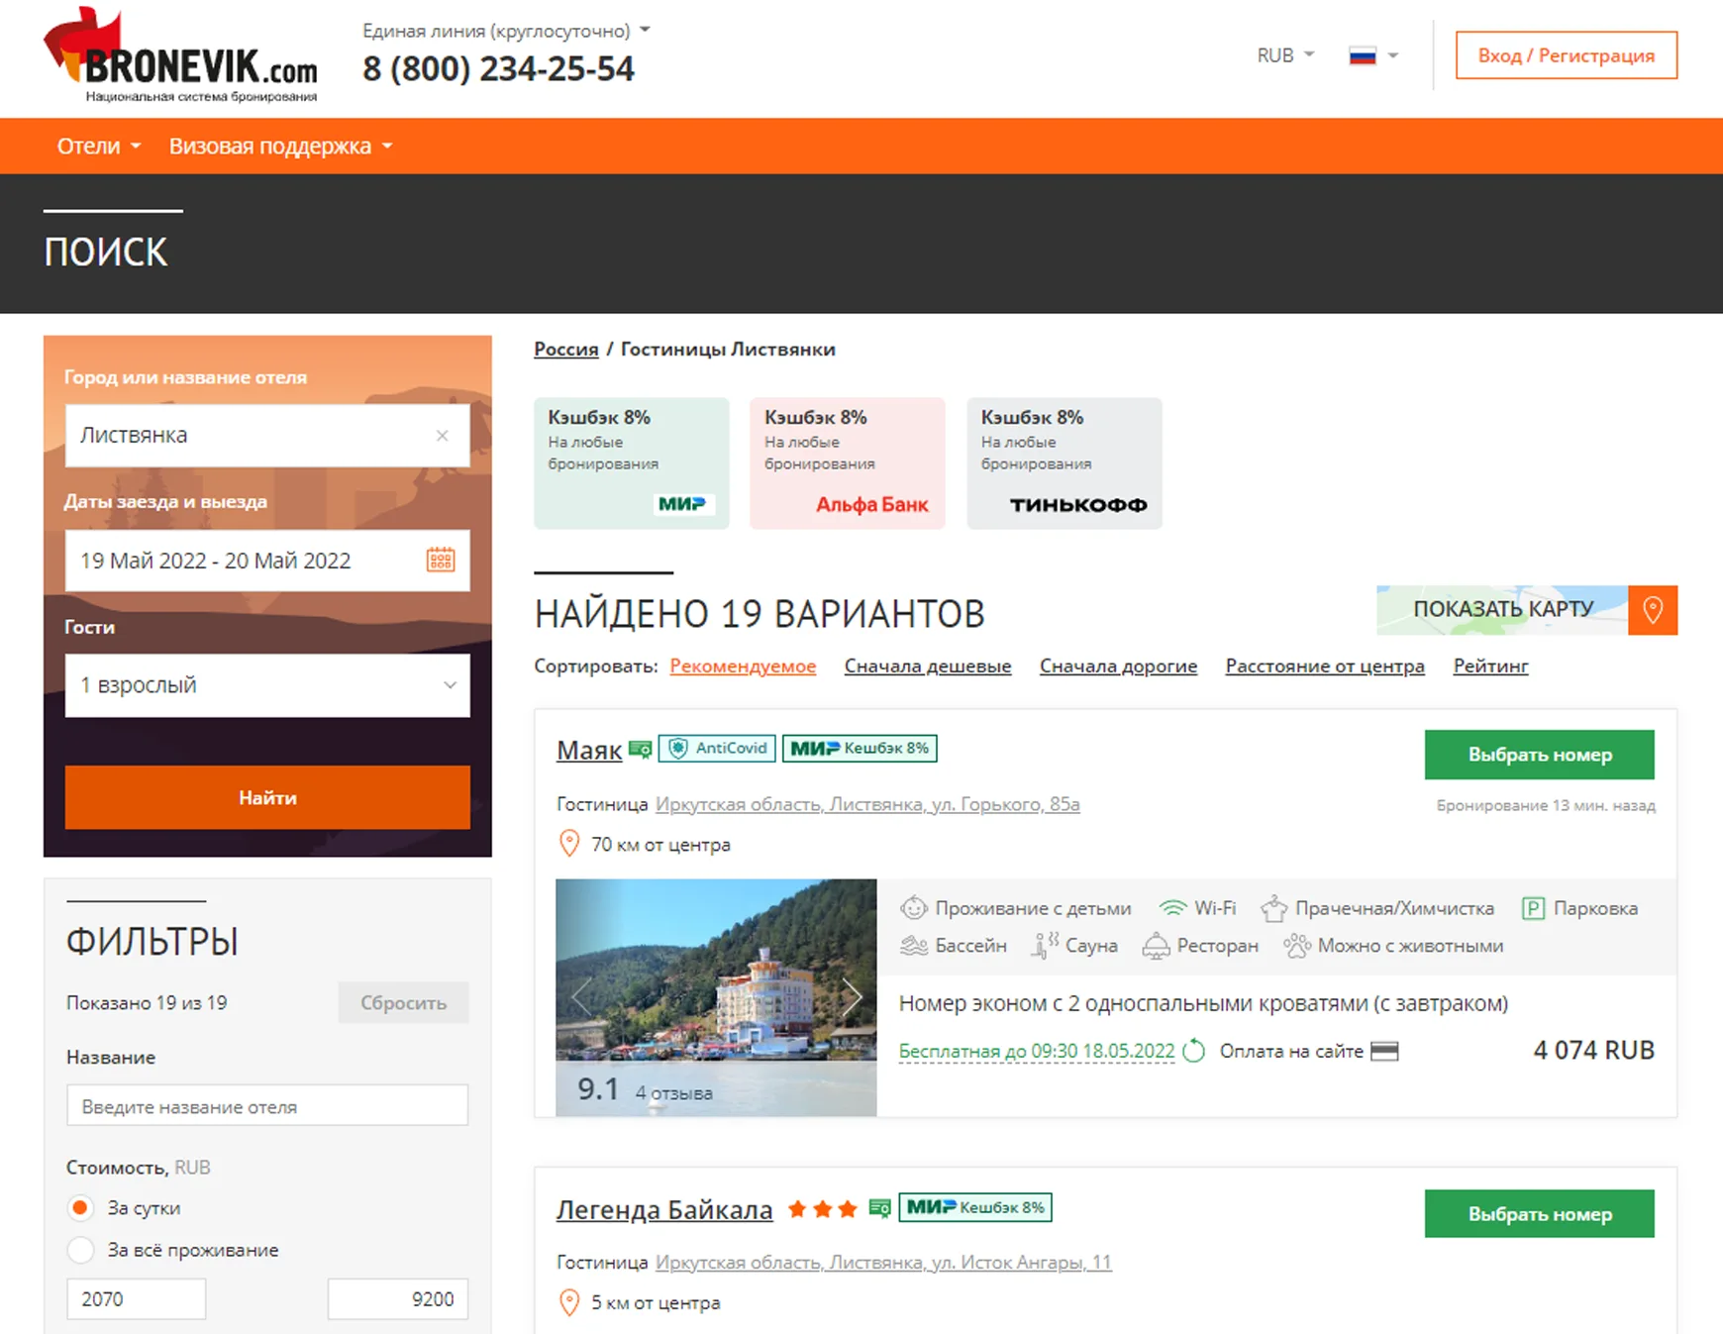
Task: Click the green certificate icon next to Маяк
Action: (x=640, y=750)
